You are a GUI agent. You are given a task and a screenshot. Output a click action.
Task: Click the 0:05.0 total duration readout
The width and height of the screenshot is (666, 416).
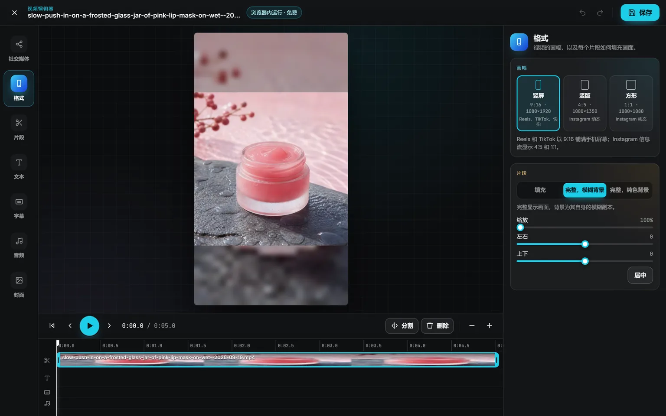pos(165,326)
